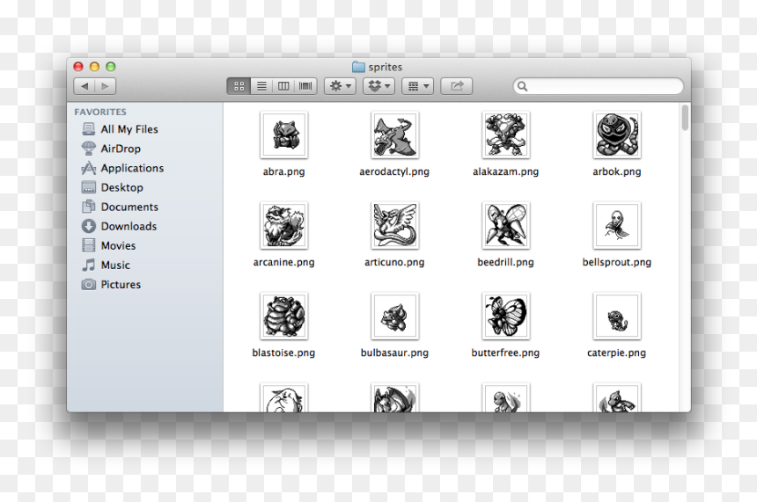
Task: Click the caterpie.png file name
Action: tap(616, 353)
